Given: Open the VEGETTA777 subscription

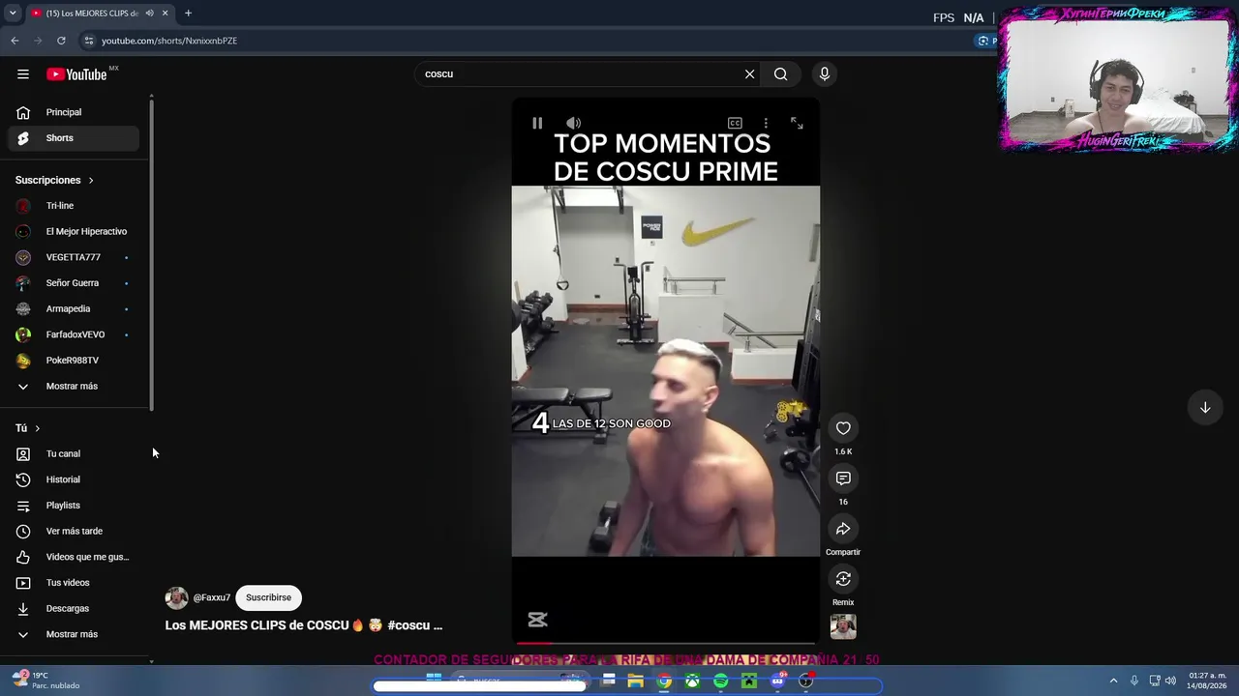Looking at the screenshot, I should point(74,257).
